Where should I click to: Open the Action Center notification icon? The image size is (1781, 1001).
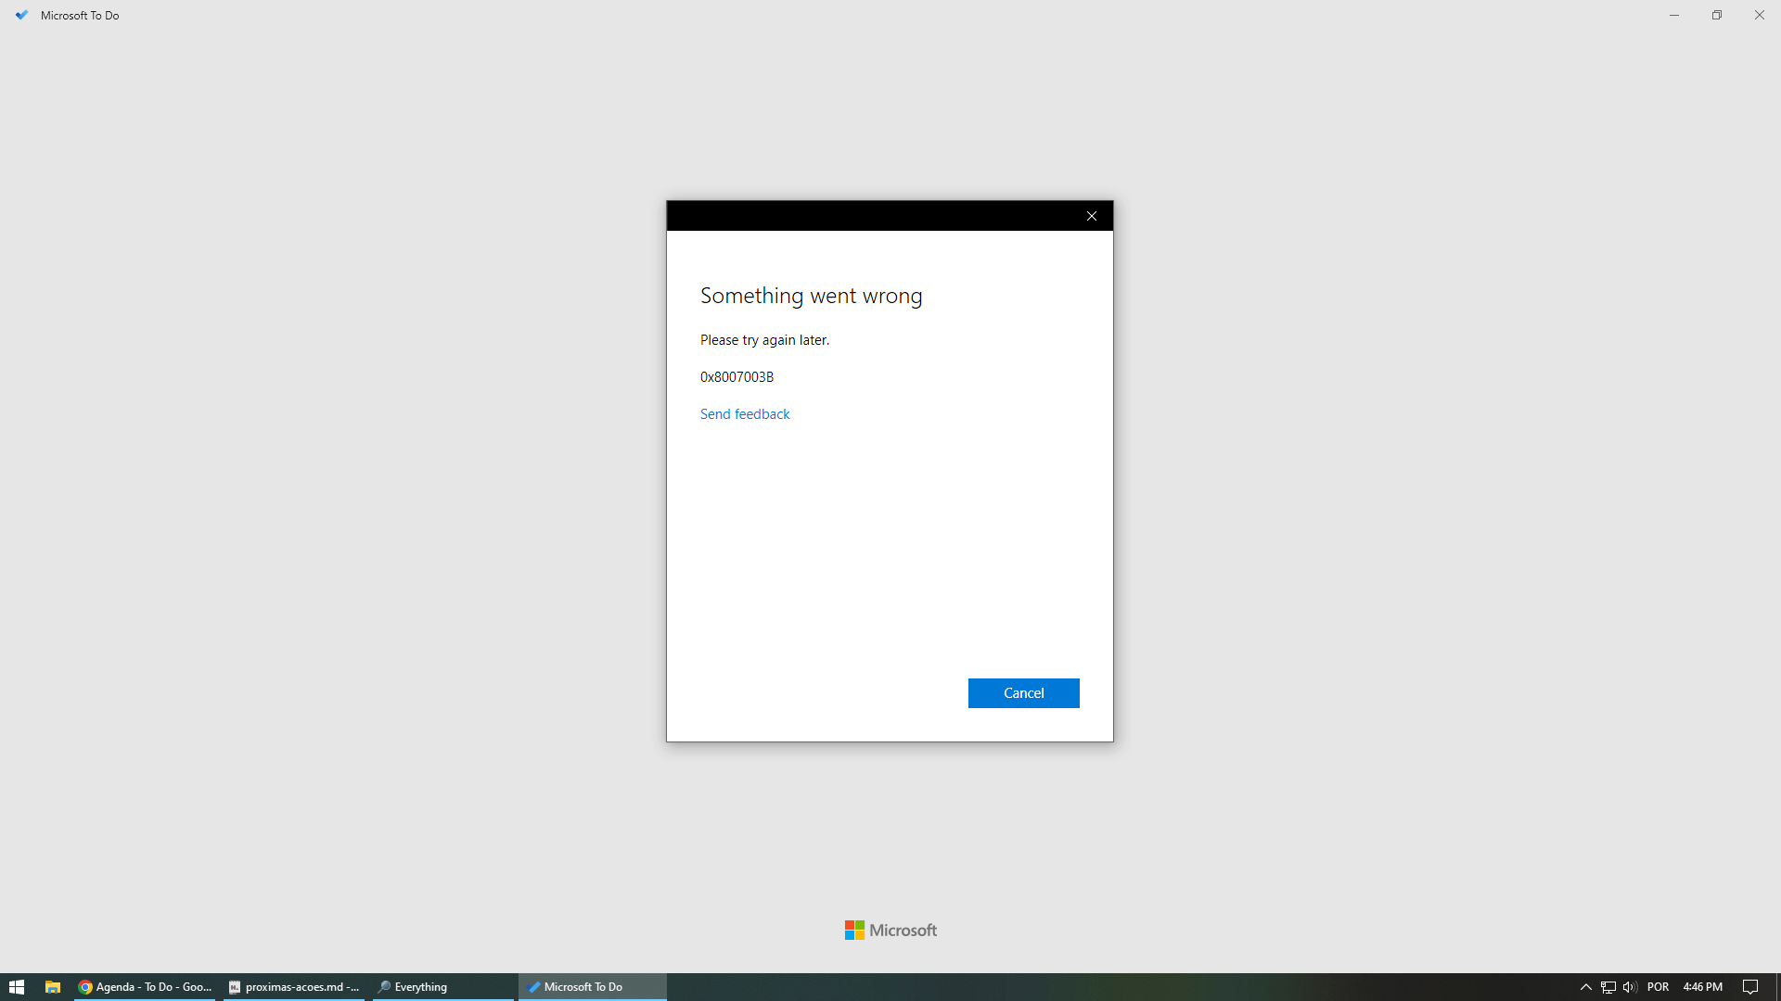[1750, 987]
